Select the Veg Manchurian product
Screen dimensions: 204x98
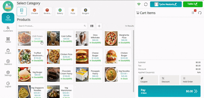click(x=60, y=91)
